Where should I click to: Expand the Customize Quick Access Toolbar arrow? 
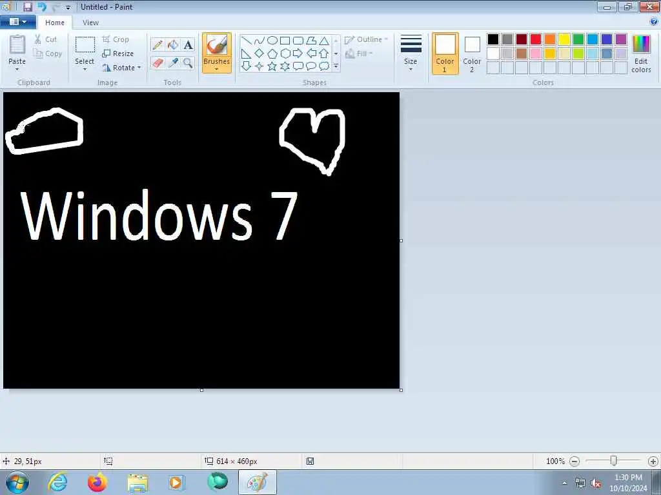click(68, 8)
